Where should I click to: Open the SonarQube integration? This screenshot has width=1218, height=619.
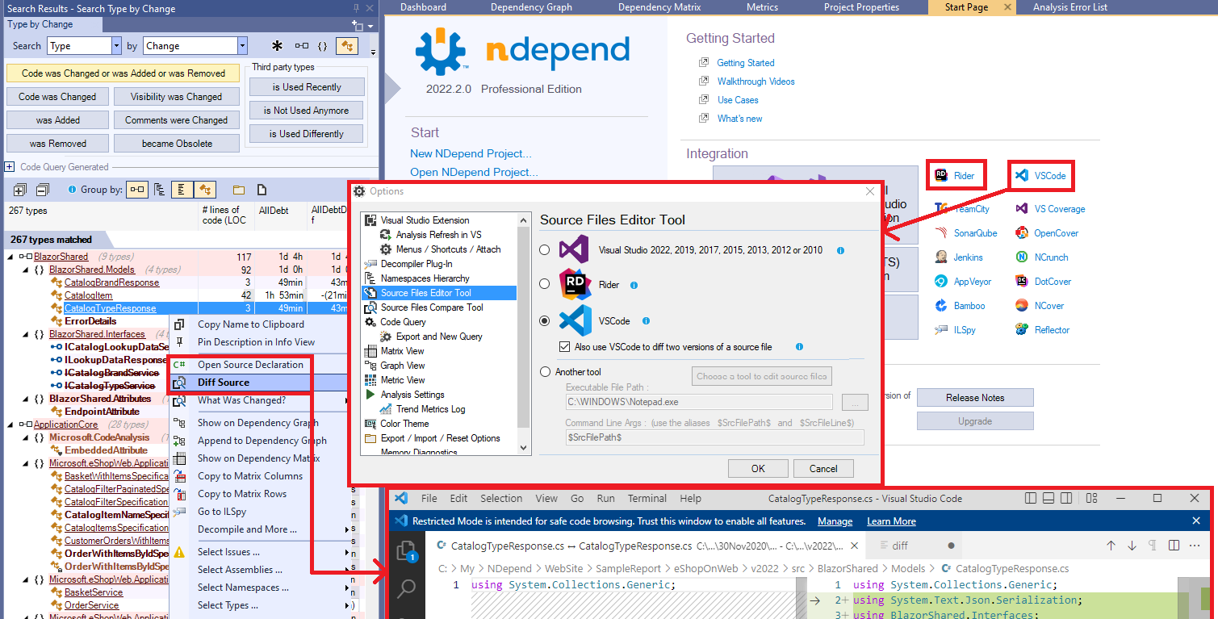[966, 233]
